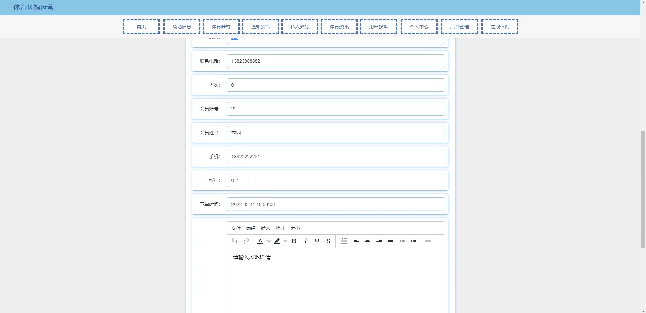646x313 pixels.
Task: Increase the paragraph indent
Action: pos(414,241)
